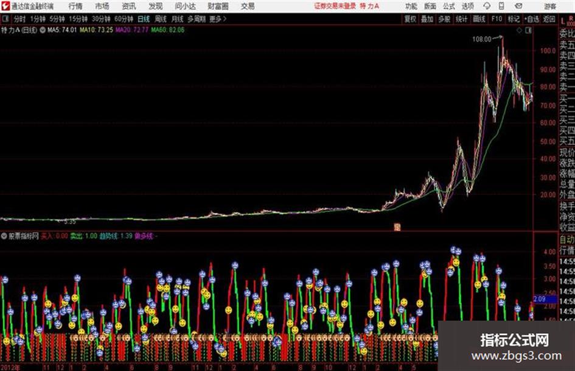Click the 买入 0.00 indicator label
The image size is (575, 371).
point(54,236)
